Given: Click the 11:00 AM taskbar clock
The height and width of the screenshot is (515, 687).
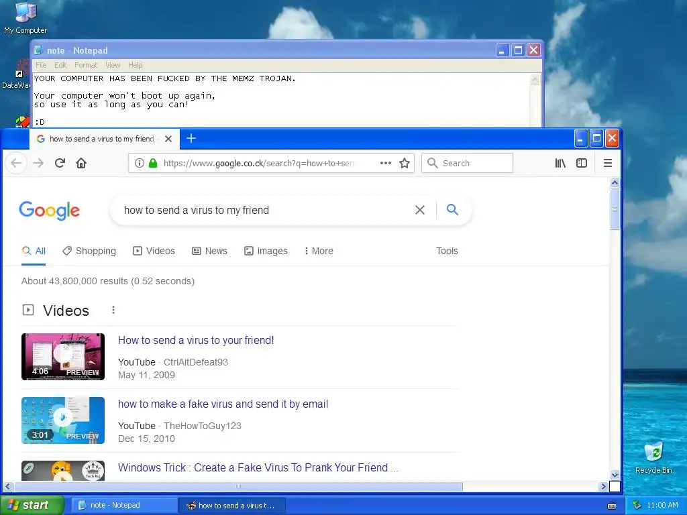Looking at the screenshot, I should point(662,505).
